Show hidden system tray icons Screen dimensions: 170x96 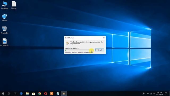point(148,94)
